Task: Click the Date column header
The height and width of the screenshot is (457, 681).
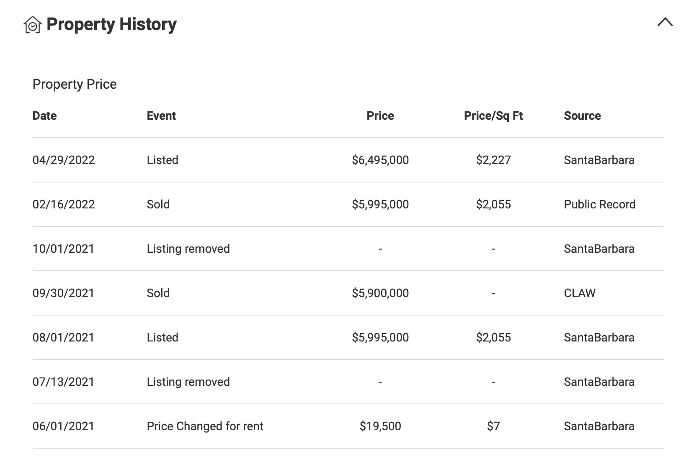Action: tap(44, 116)
